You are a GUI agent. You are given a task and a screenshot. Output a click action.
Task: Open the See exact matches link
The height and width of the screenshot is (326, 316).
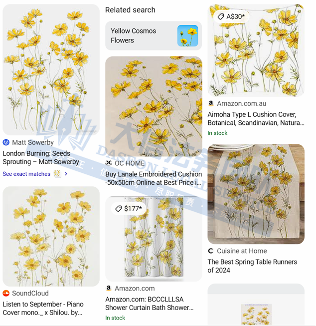[26, 174]
